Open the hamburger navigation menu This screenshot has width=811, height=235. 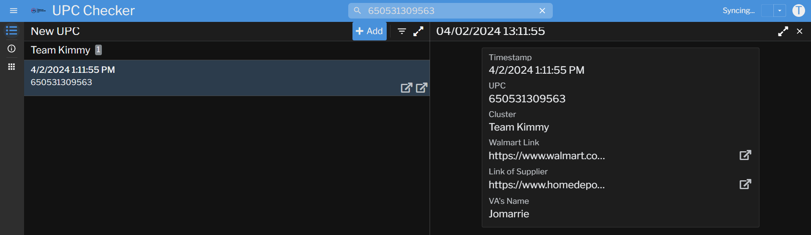(14, 11)
